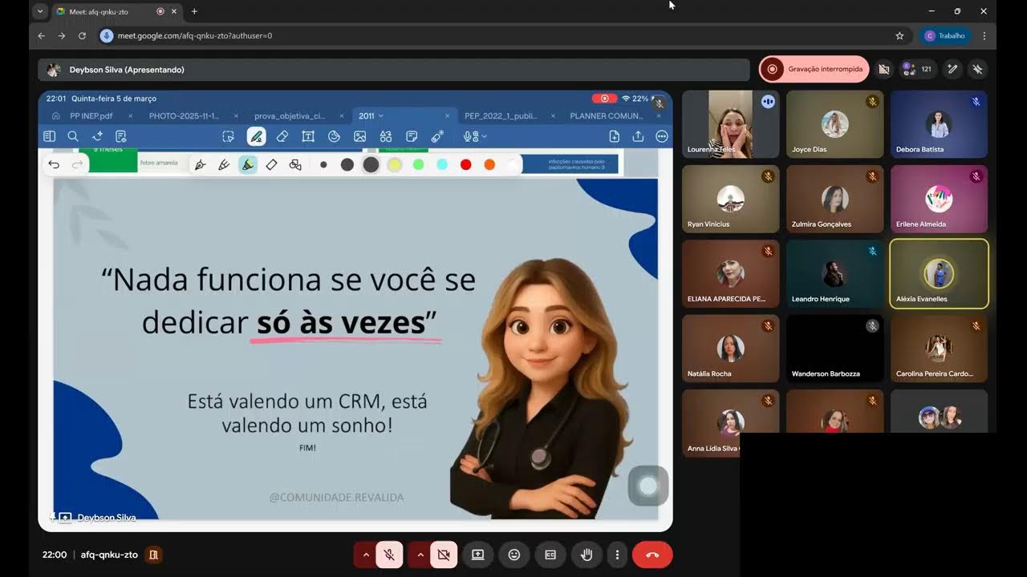
Task: Open the audio recording microphone dropdown
Action: point(475,137)
